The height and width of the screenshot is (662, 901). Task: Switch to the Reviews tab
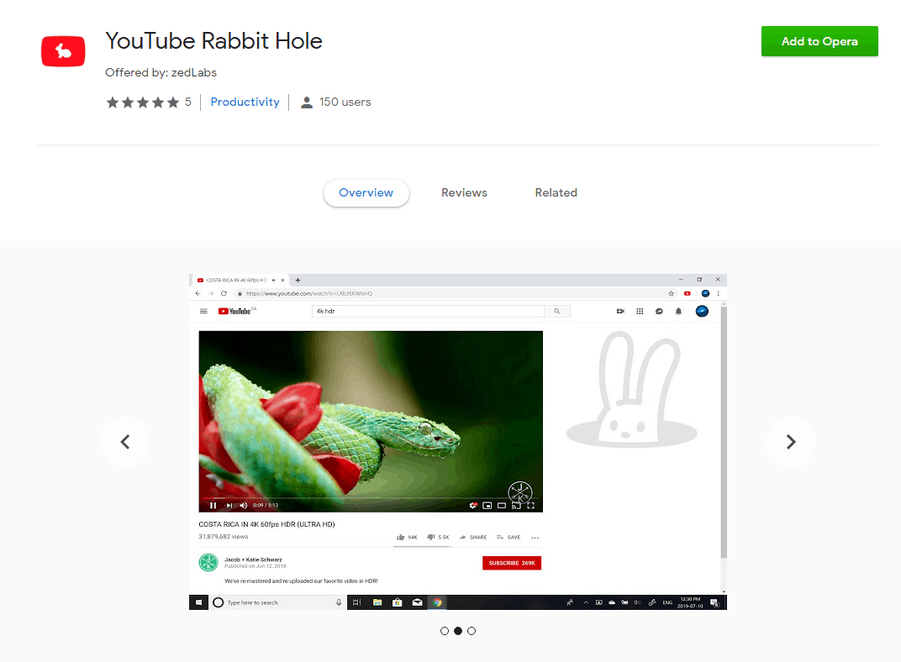[464, 192]
